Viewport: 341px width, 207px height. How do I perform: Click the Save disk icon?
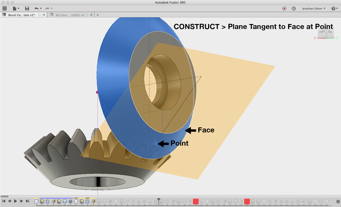(x=27, y=8)
